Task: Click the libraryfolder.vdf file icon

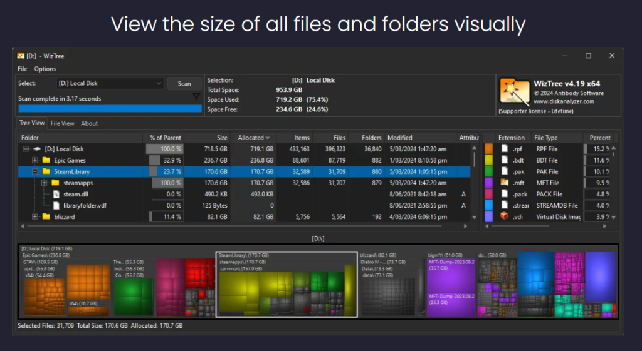Action: coord(56,206)
